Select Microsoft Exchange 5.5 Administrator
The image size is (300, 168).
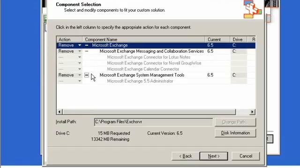click(140, 81)
